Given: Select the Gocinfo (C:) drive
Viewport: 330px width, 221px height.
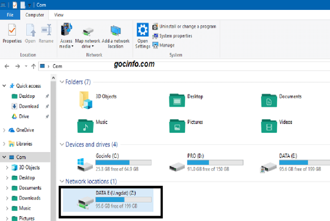Looking at the screenshot, I should [x=114, y=163].
